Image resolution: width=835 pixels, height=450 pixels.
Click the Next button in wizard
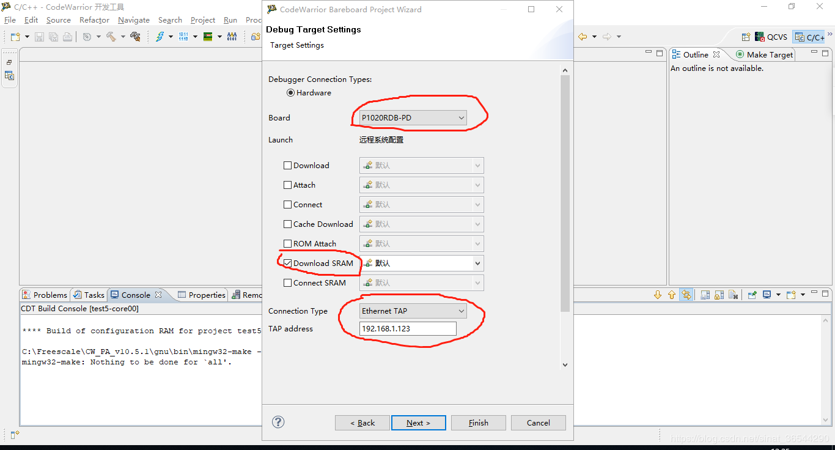click(418, 422)
